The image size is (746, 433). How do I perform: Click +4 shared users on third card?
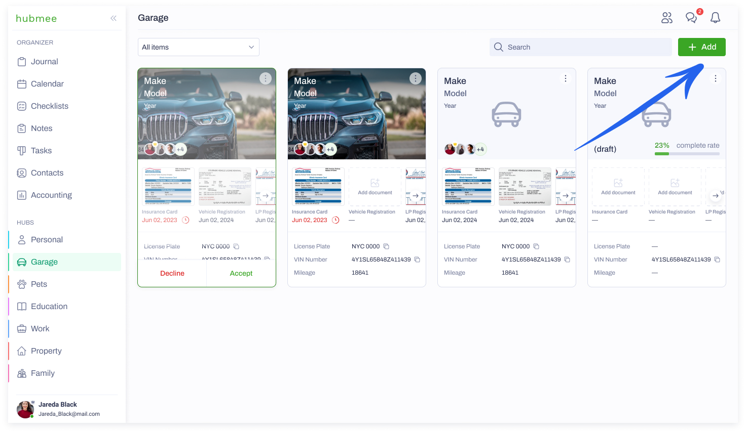(480, 149)
